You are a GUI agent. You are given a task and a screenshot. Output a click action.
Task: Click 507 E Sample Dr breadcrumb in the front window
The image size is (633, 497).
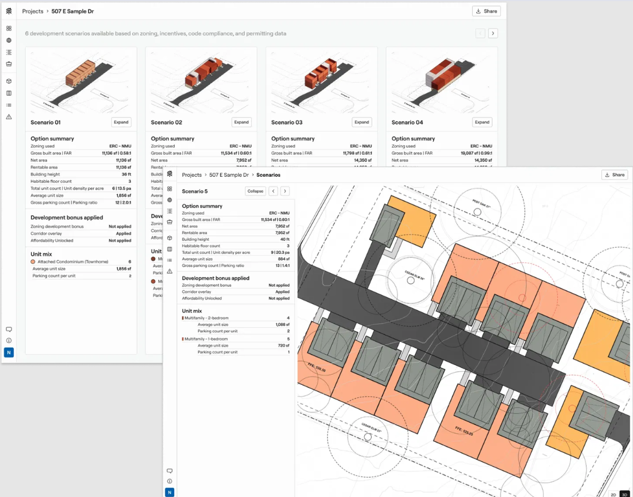pos(229,175)
